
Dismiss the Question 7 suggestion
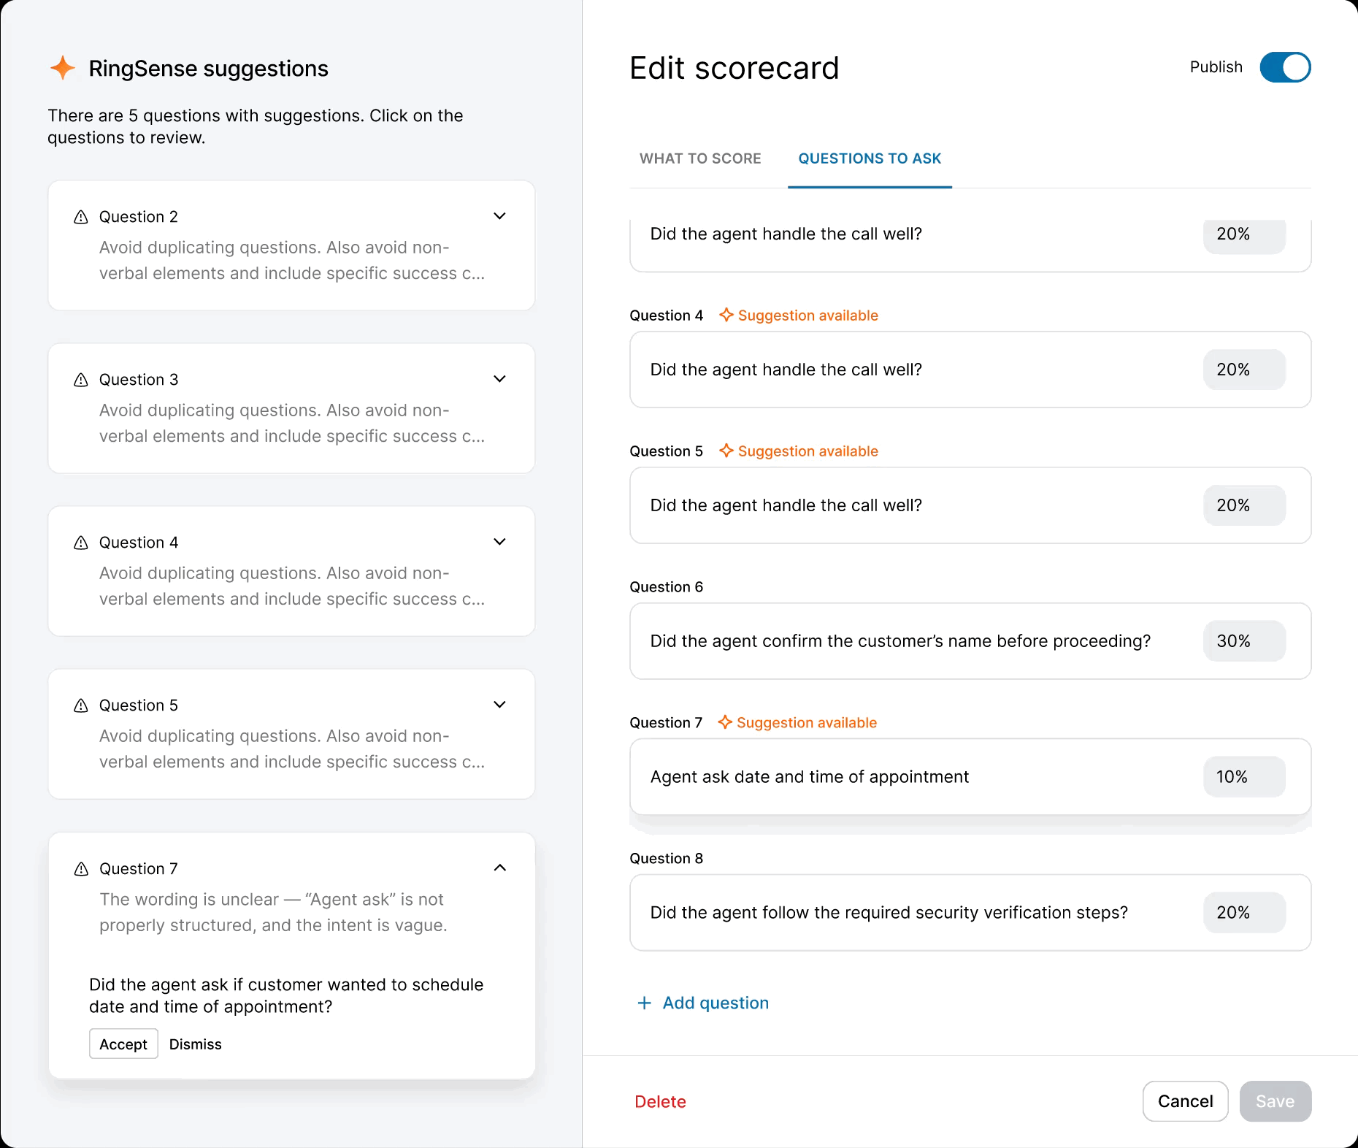[195, 1044]
